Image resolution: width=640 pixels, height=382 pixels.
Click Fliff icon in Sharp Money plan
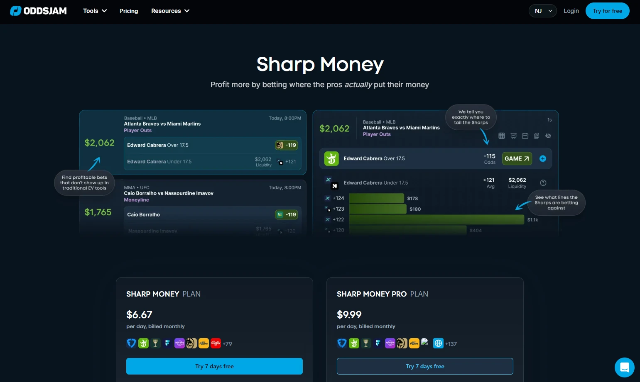click(x=167, y=343)
